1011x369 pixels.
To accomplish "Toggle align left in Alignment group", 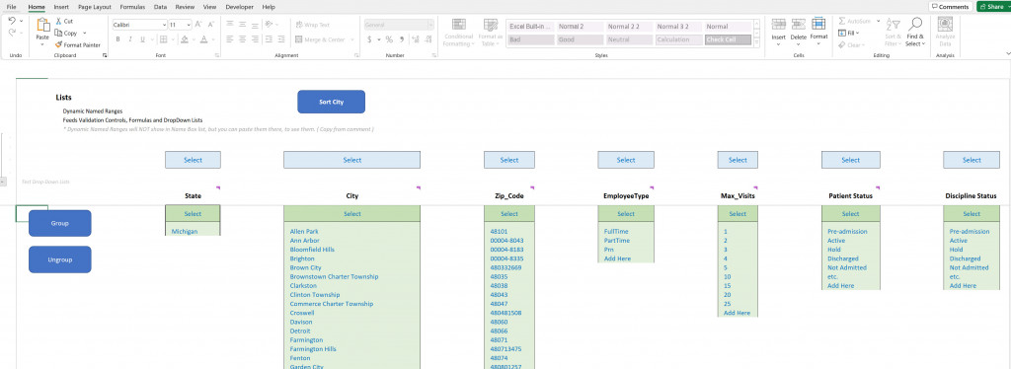I will (x=229, y=39).
